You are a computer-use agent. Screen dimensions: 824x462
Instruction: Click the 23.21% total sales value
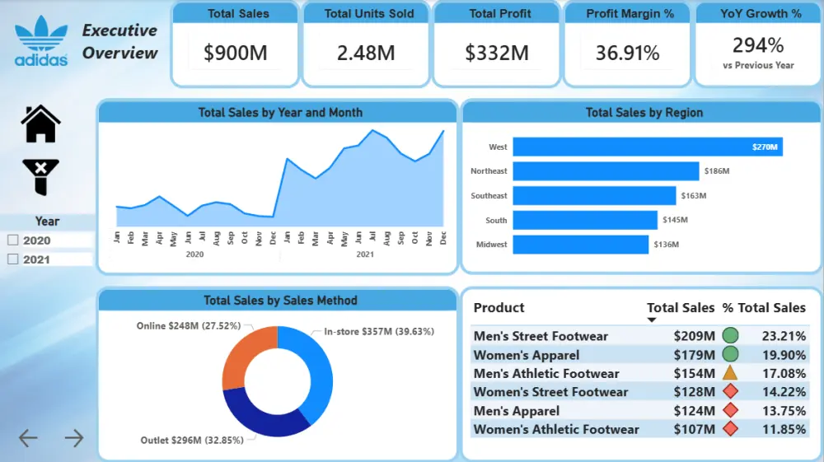pos(784,336)
